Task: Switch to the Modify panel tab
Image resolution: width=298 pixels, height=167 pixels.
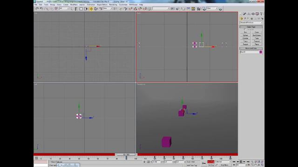Action: (x=244, y=14)
